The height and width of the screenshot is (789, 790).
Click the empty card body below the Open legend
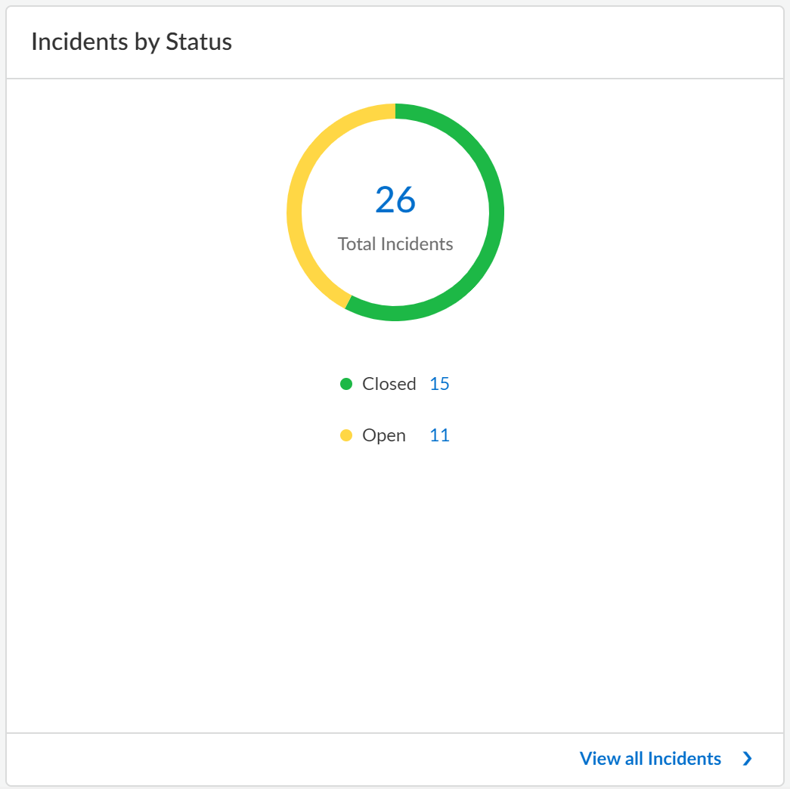pyautogui.click(x=395, y=589)
